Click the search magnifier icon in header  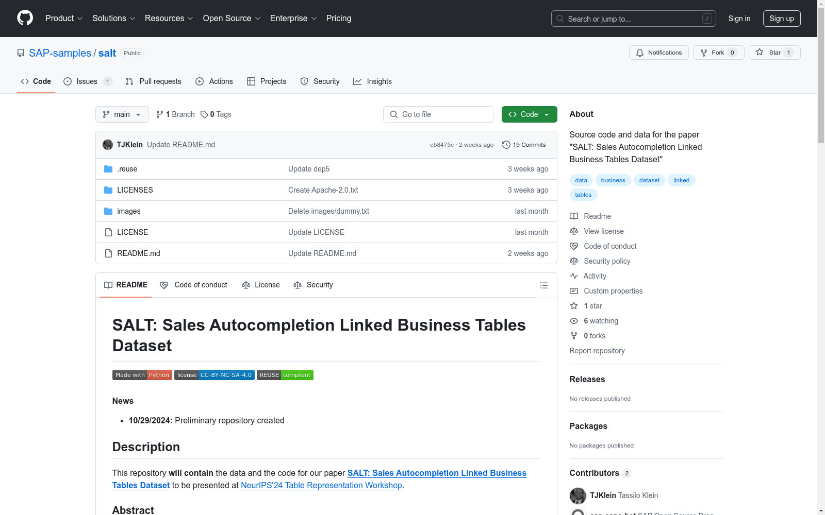point(560,19)
